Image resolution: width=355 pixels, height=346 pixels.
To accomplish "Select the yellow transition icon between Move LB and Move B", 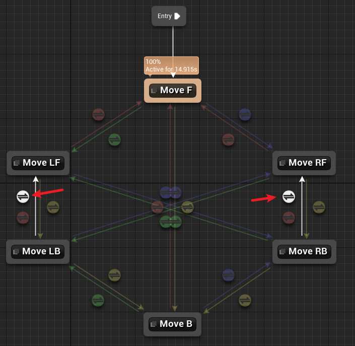I will (x=114, y=275).
